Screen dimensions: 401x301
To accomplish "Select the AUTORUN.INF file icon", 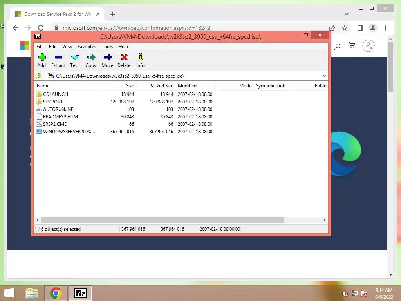I will 39,109.
